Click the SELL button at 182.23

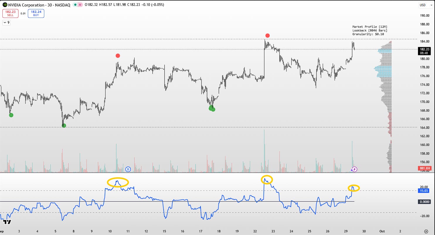coord(10,13)
